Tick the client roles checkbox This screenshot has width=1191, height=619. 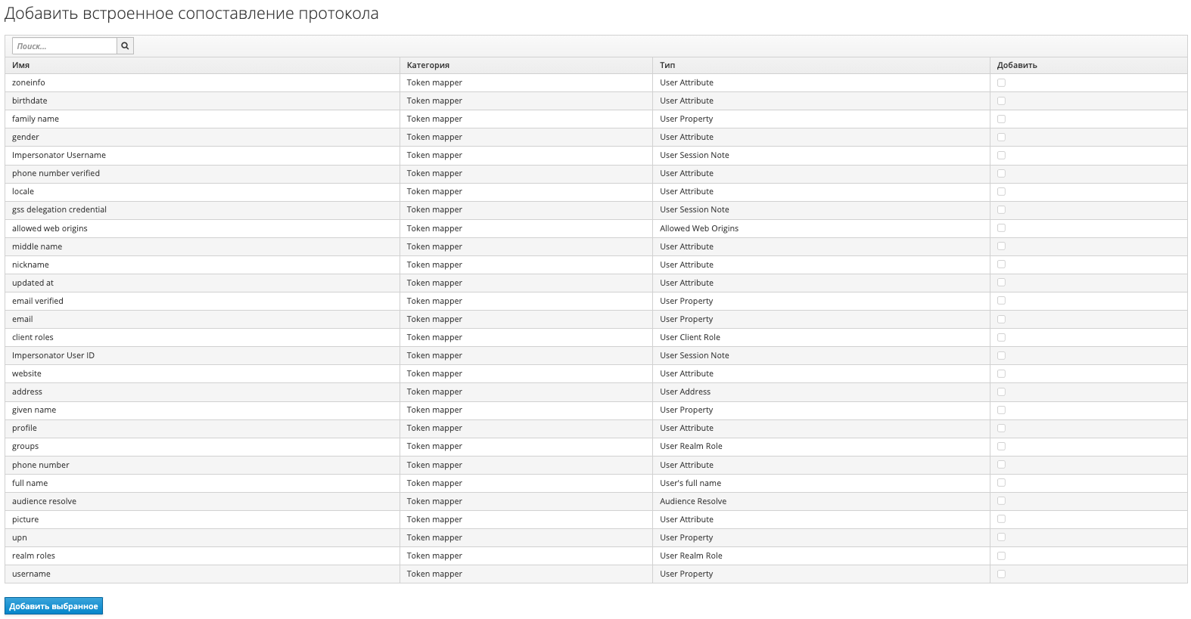pyautogui.click(x=1001, y=338)
